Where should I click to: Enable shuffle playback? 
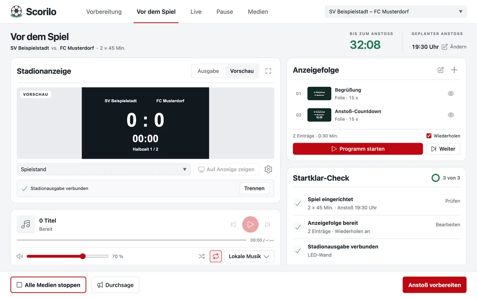click(x=202, y=256)
